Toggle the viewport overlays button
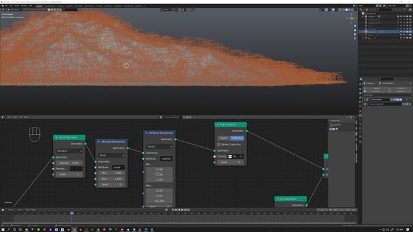The height and width of the screenshot is (232, 413). pyautogui.click(x=334, y=10)
